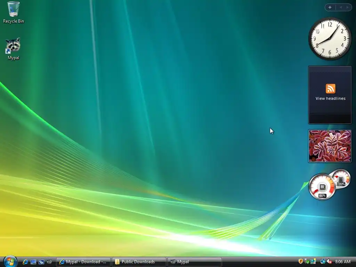Switch to the Mypal - Download taskbar window
Viewport: 356px width, 267px height.
tap(83, 262)
